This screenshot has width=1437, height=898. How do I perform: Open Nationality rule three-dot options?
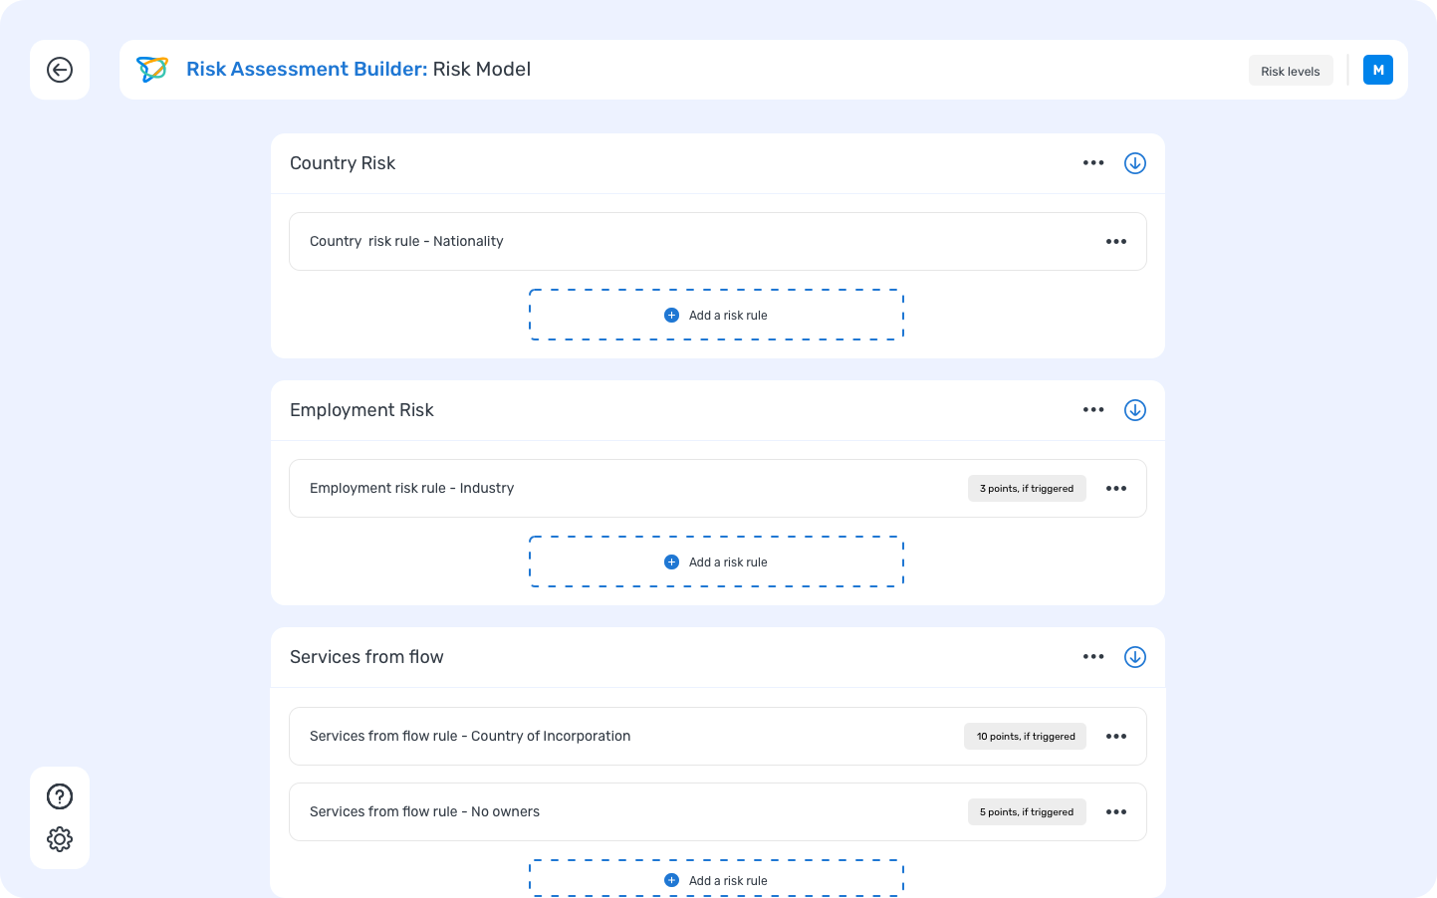pos(1116,242)
